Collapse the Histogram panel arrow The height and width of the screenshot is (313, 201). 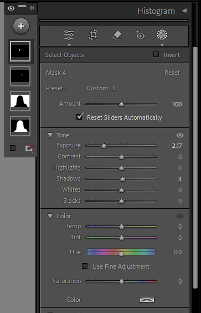point(184,11)
